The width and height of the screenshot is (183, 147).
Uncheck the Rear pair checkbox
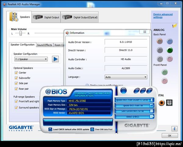pos(16,89)
